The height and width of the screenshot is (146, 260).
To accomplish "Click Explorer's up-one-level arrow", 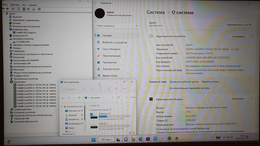I will 79,98.
